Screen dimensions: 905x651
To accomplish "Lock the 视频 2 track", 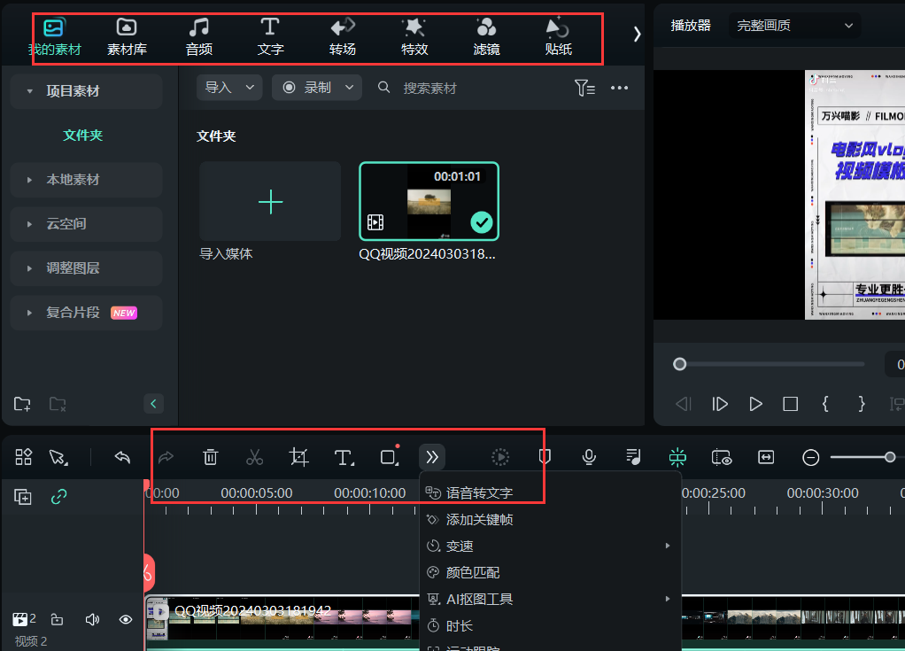I will click(x=57, y=619).
